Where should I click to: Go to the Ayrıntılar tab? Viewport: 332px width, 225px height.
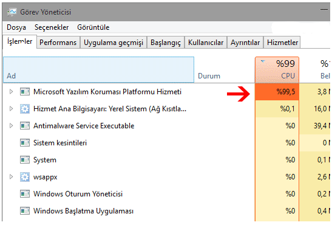pos(245,43)
